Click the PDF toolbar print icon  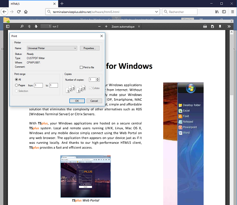point(205,26)
